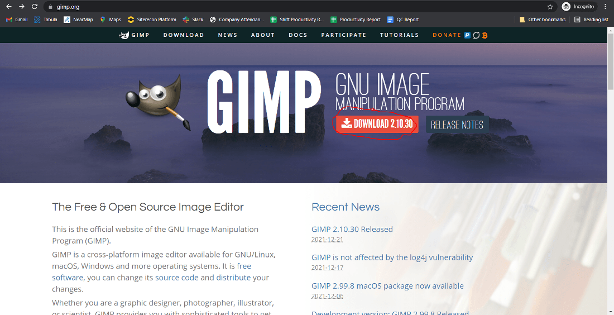Bookmark this page with the star icon

(x=550, y=7)
